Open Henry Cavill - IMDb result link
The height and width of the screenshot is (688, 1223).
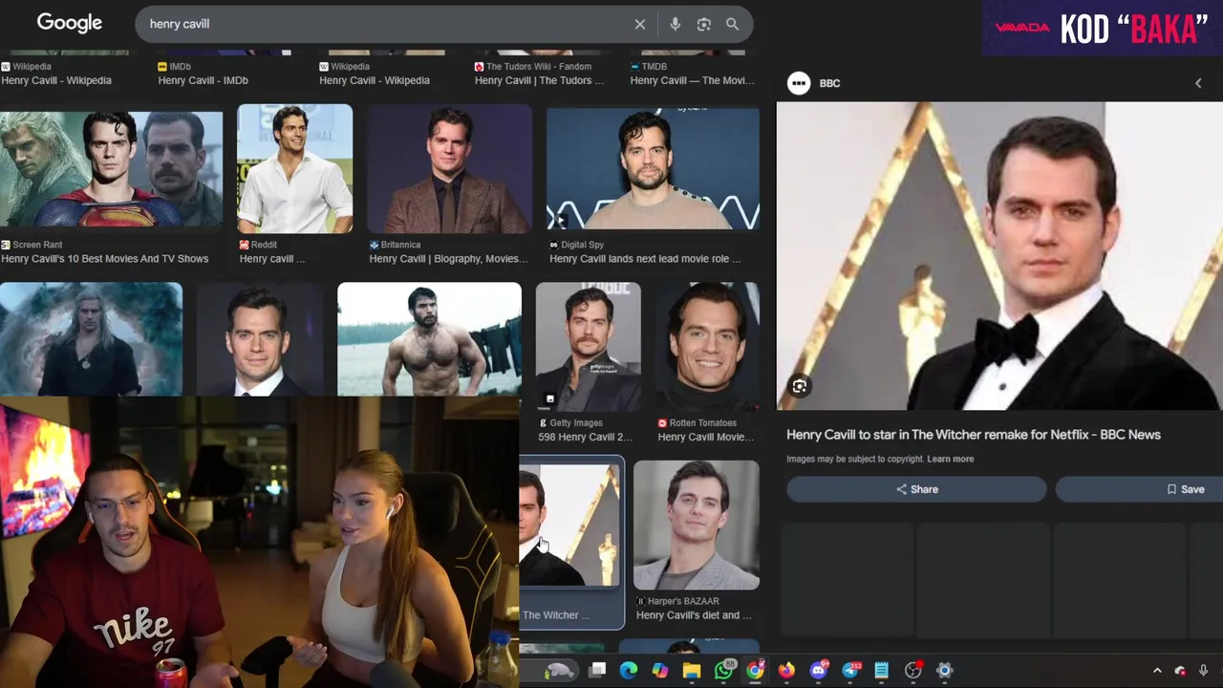[203, 80]
